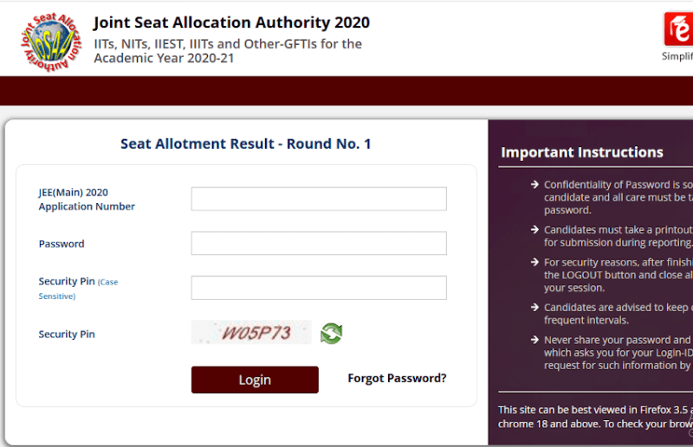Viewport: 693px width, 447px height.
Task: Click the arrow bullet beside 'For security reasons'
Action: pyautogui.click(x=534, y=262)
